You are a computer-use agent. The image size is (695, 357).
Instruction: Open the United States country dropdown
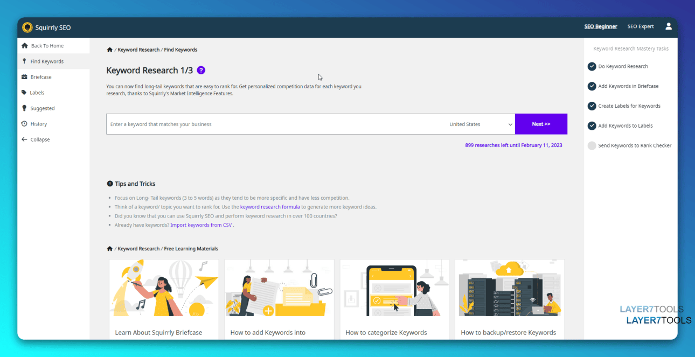point(481,124)
